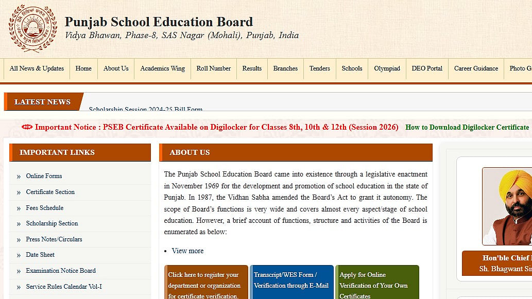Open the Scholarship Section link
The width and height of the screenshot is (532, 299).
[52, 223]
